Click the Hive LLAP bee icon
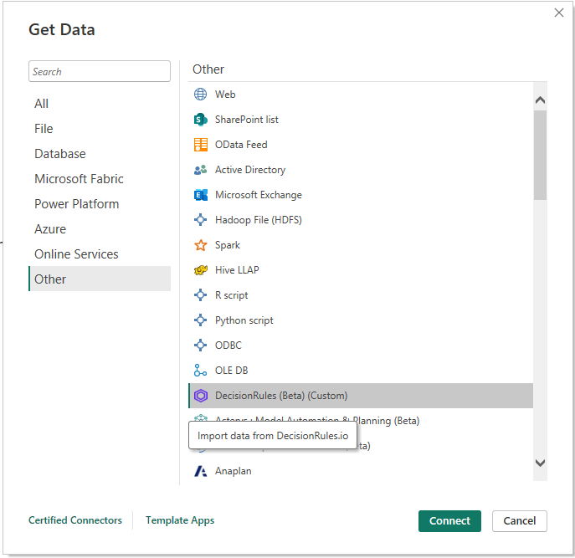Screen dimensions: 575x558 [x=201, y=270]
